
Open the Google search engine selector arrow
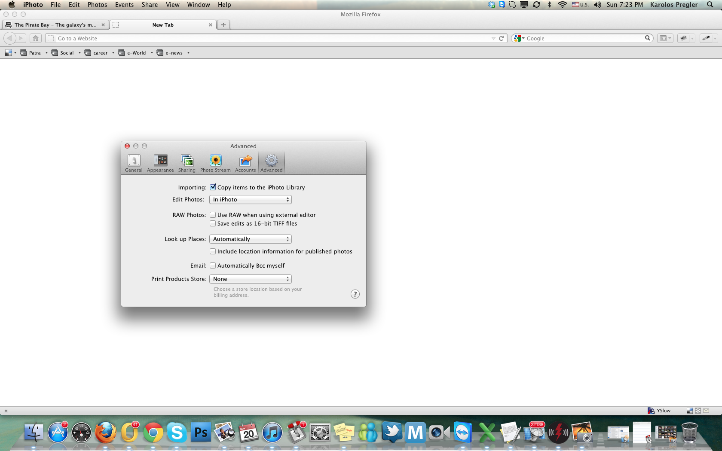(523, 38)
